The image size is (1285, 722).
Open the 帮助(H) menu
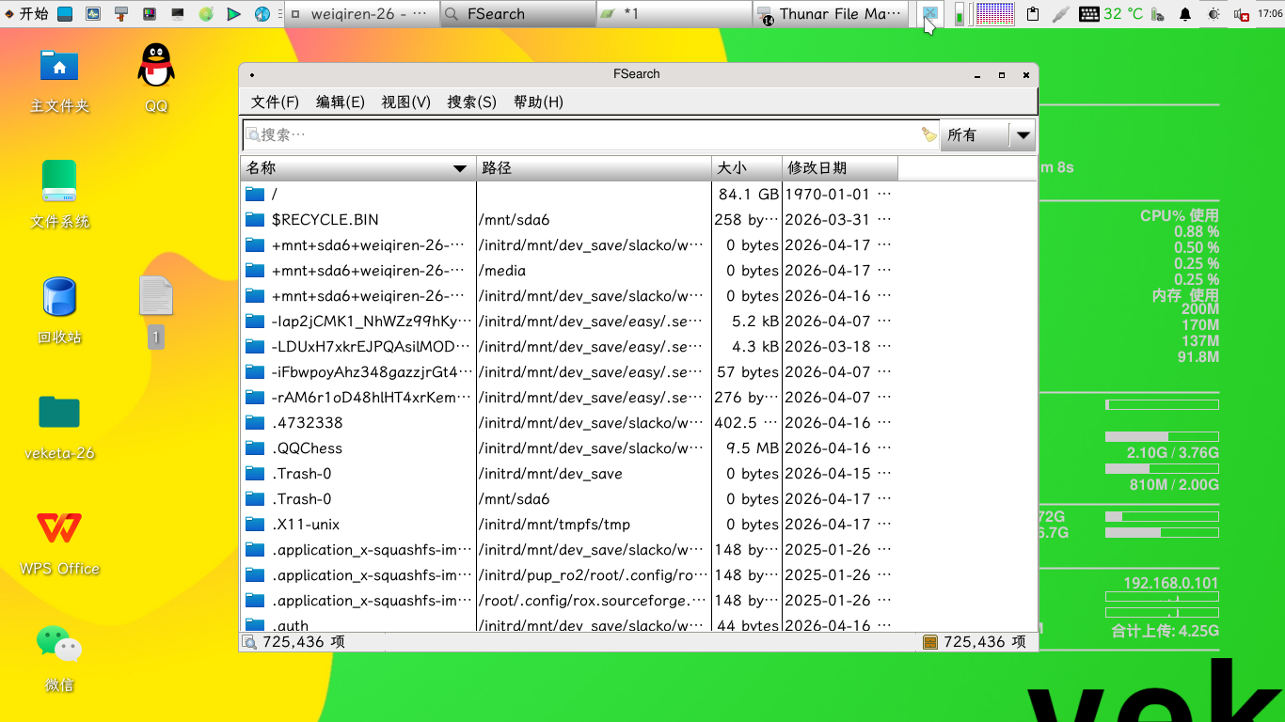click(x=538, y=102)
